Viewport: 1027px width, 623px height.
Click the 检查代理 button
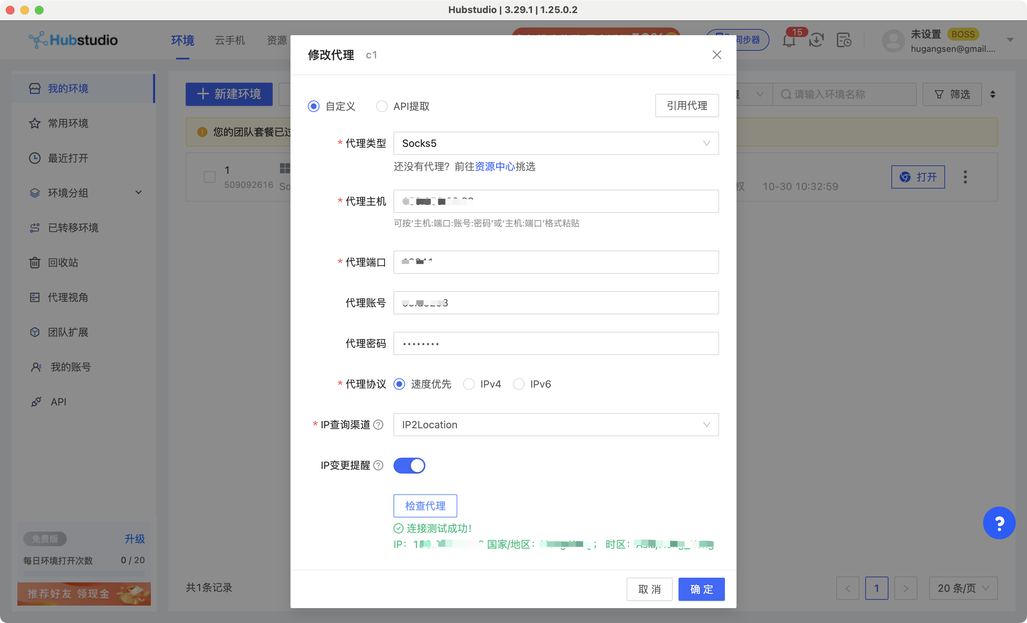(x=425, y=506)
